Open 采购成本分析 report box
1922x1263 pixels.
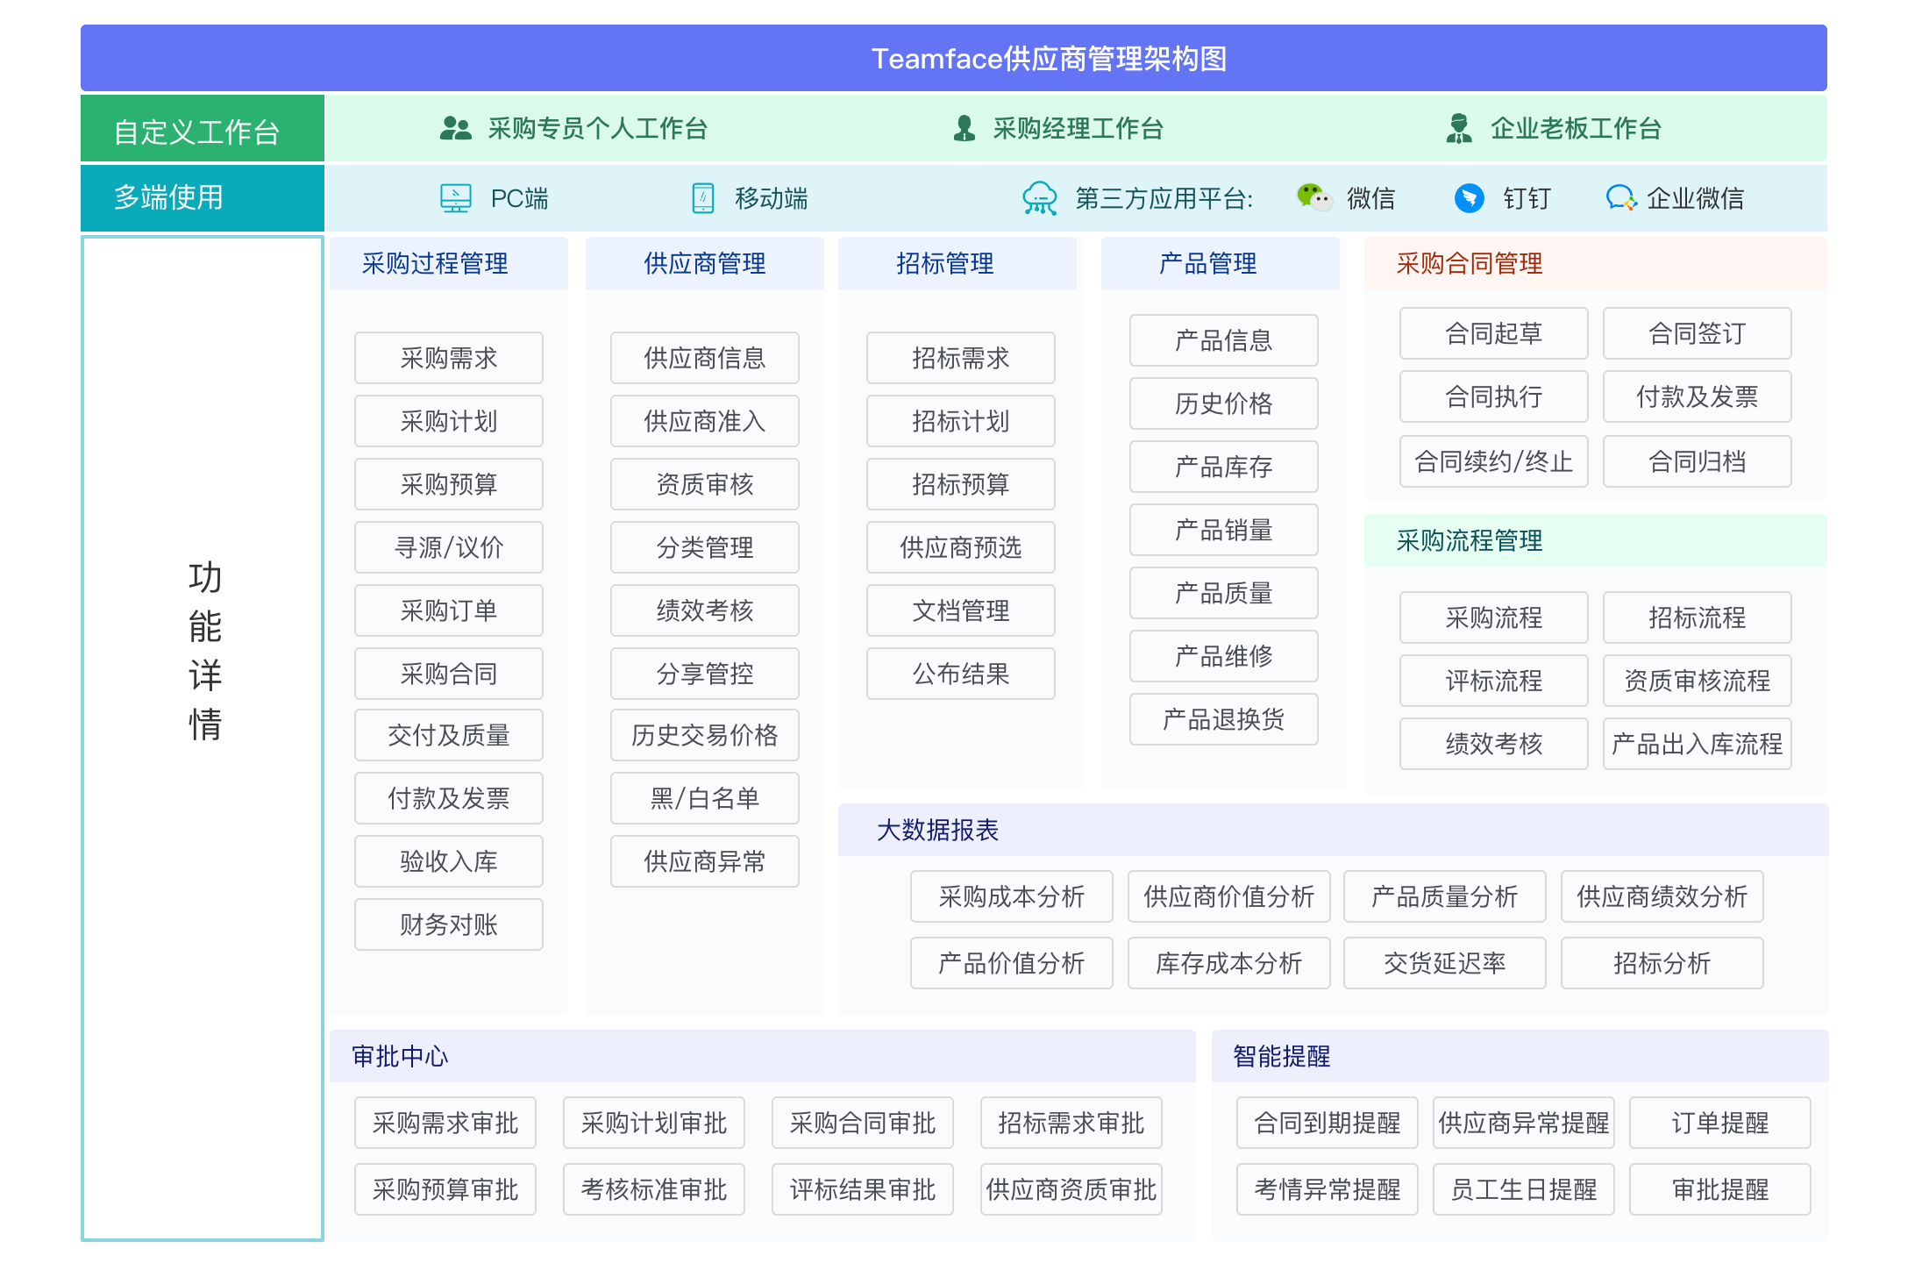pyautogui.click(x=1012, y=896)
